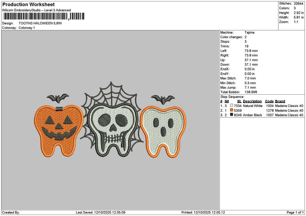Click thread code 1004
The height and width of the screenshot is (216, 306).
point(270,106)
